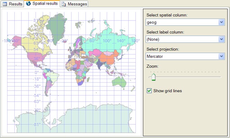Click the Spatial results globe icon
The width and height of the screenshot is (230, 138).
tap(28, 3)
